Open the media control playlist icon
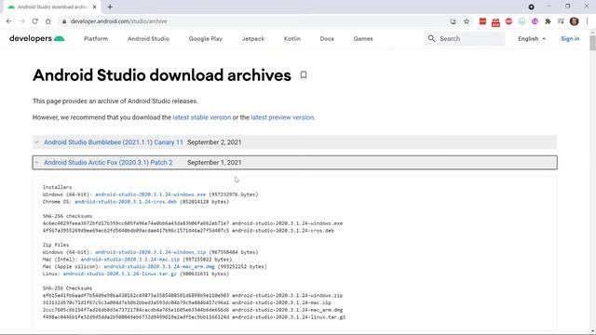Image resolution: width=596 pixels, height=335 pixels. coord(561,21)
